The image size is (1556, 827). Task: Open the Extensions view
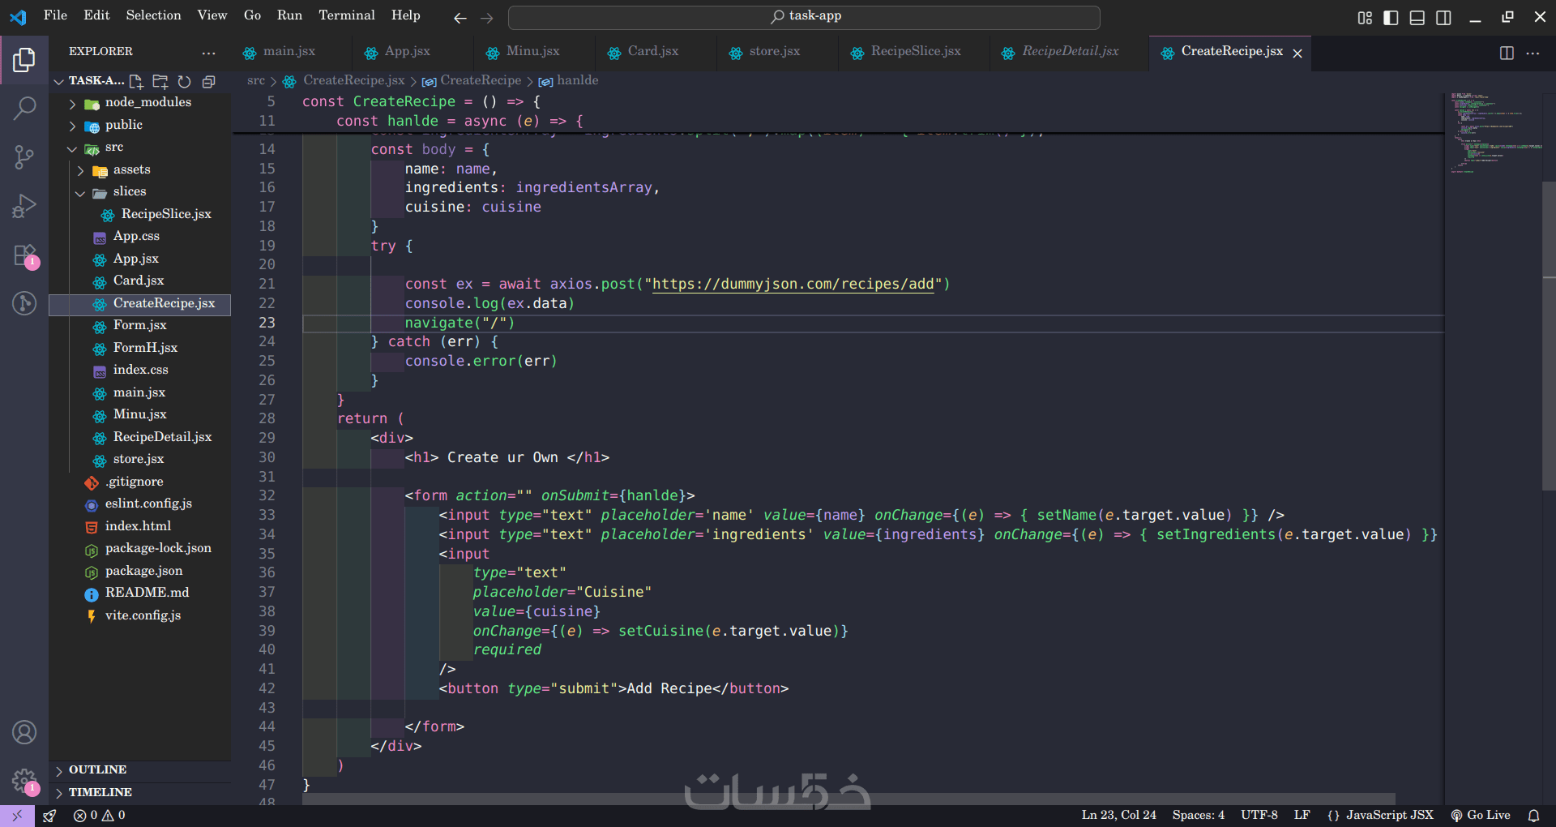[x=24, y=255]
